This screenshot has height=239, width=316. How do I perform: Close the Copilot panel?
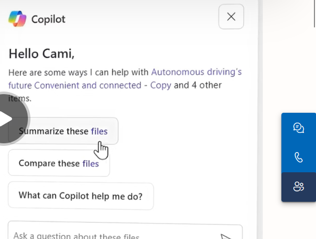pyautogui.click(x=231, y=17)
